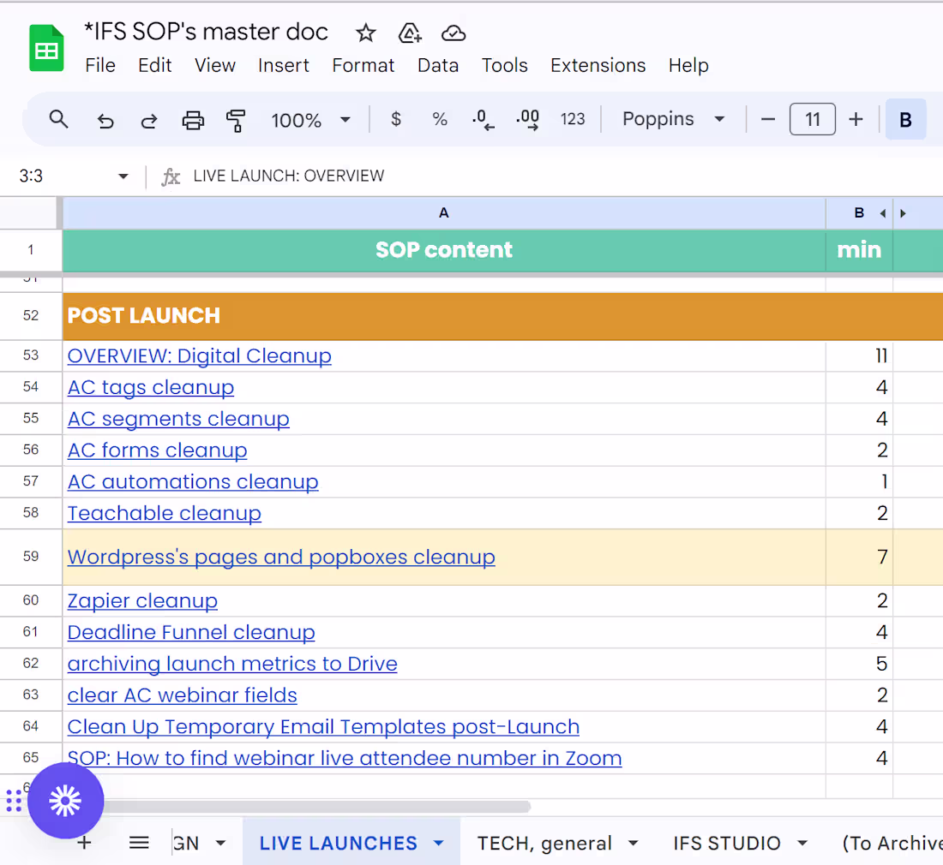The image size is (943, 865).
Task: Open the Extensions menu
Action: coord(598,66)
